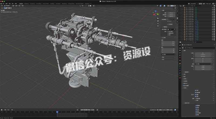Toggle timeline auto keying record button
The height and width of the screenshot is (119, 216).
point(77,110)
